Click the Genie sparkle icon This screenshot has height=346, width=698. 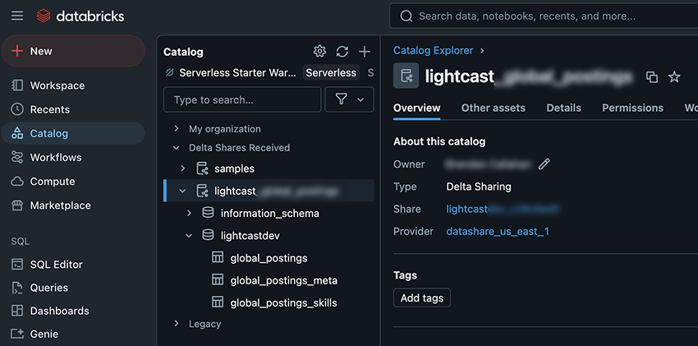click(17, 334)
